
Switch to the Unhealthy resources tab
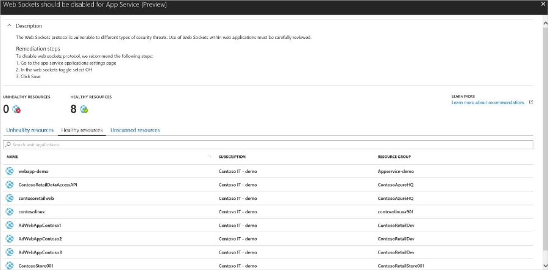[x=29, y=130]
